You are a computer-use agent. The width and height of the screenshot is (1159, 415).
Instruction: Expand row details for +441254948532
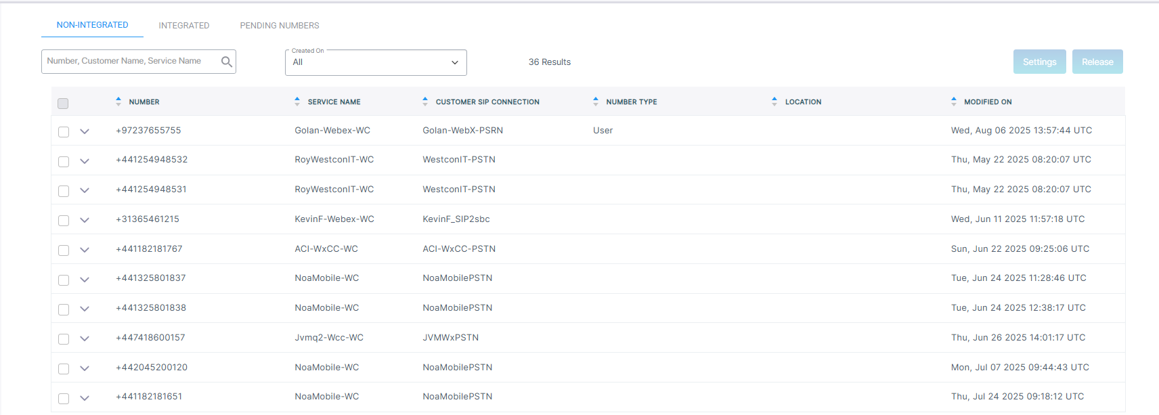pyautogui.click(x=85, y=161)
